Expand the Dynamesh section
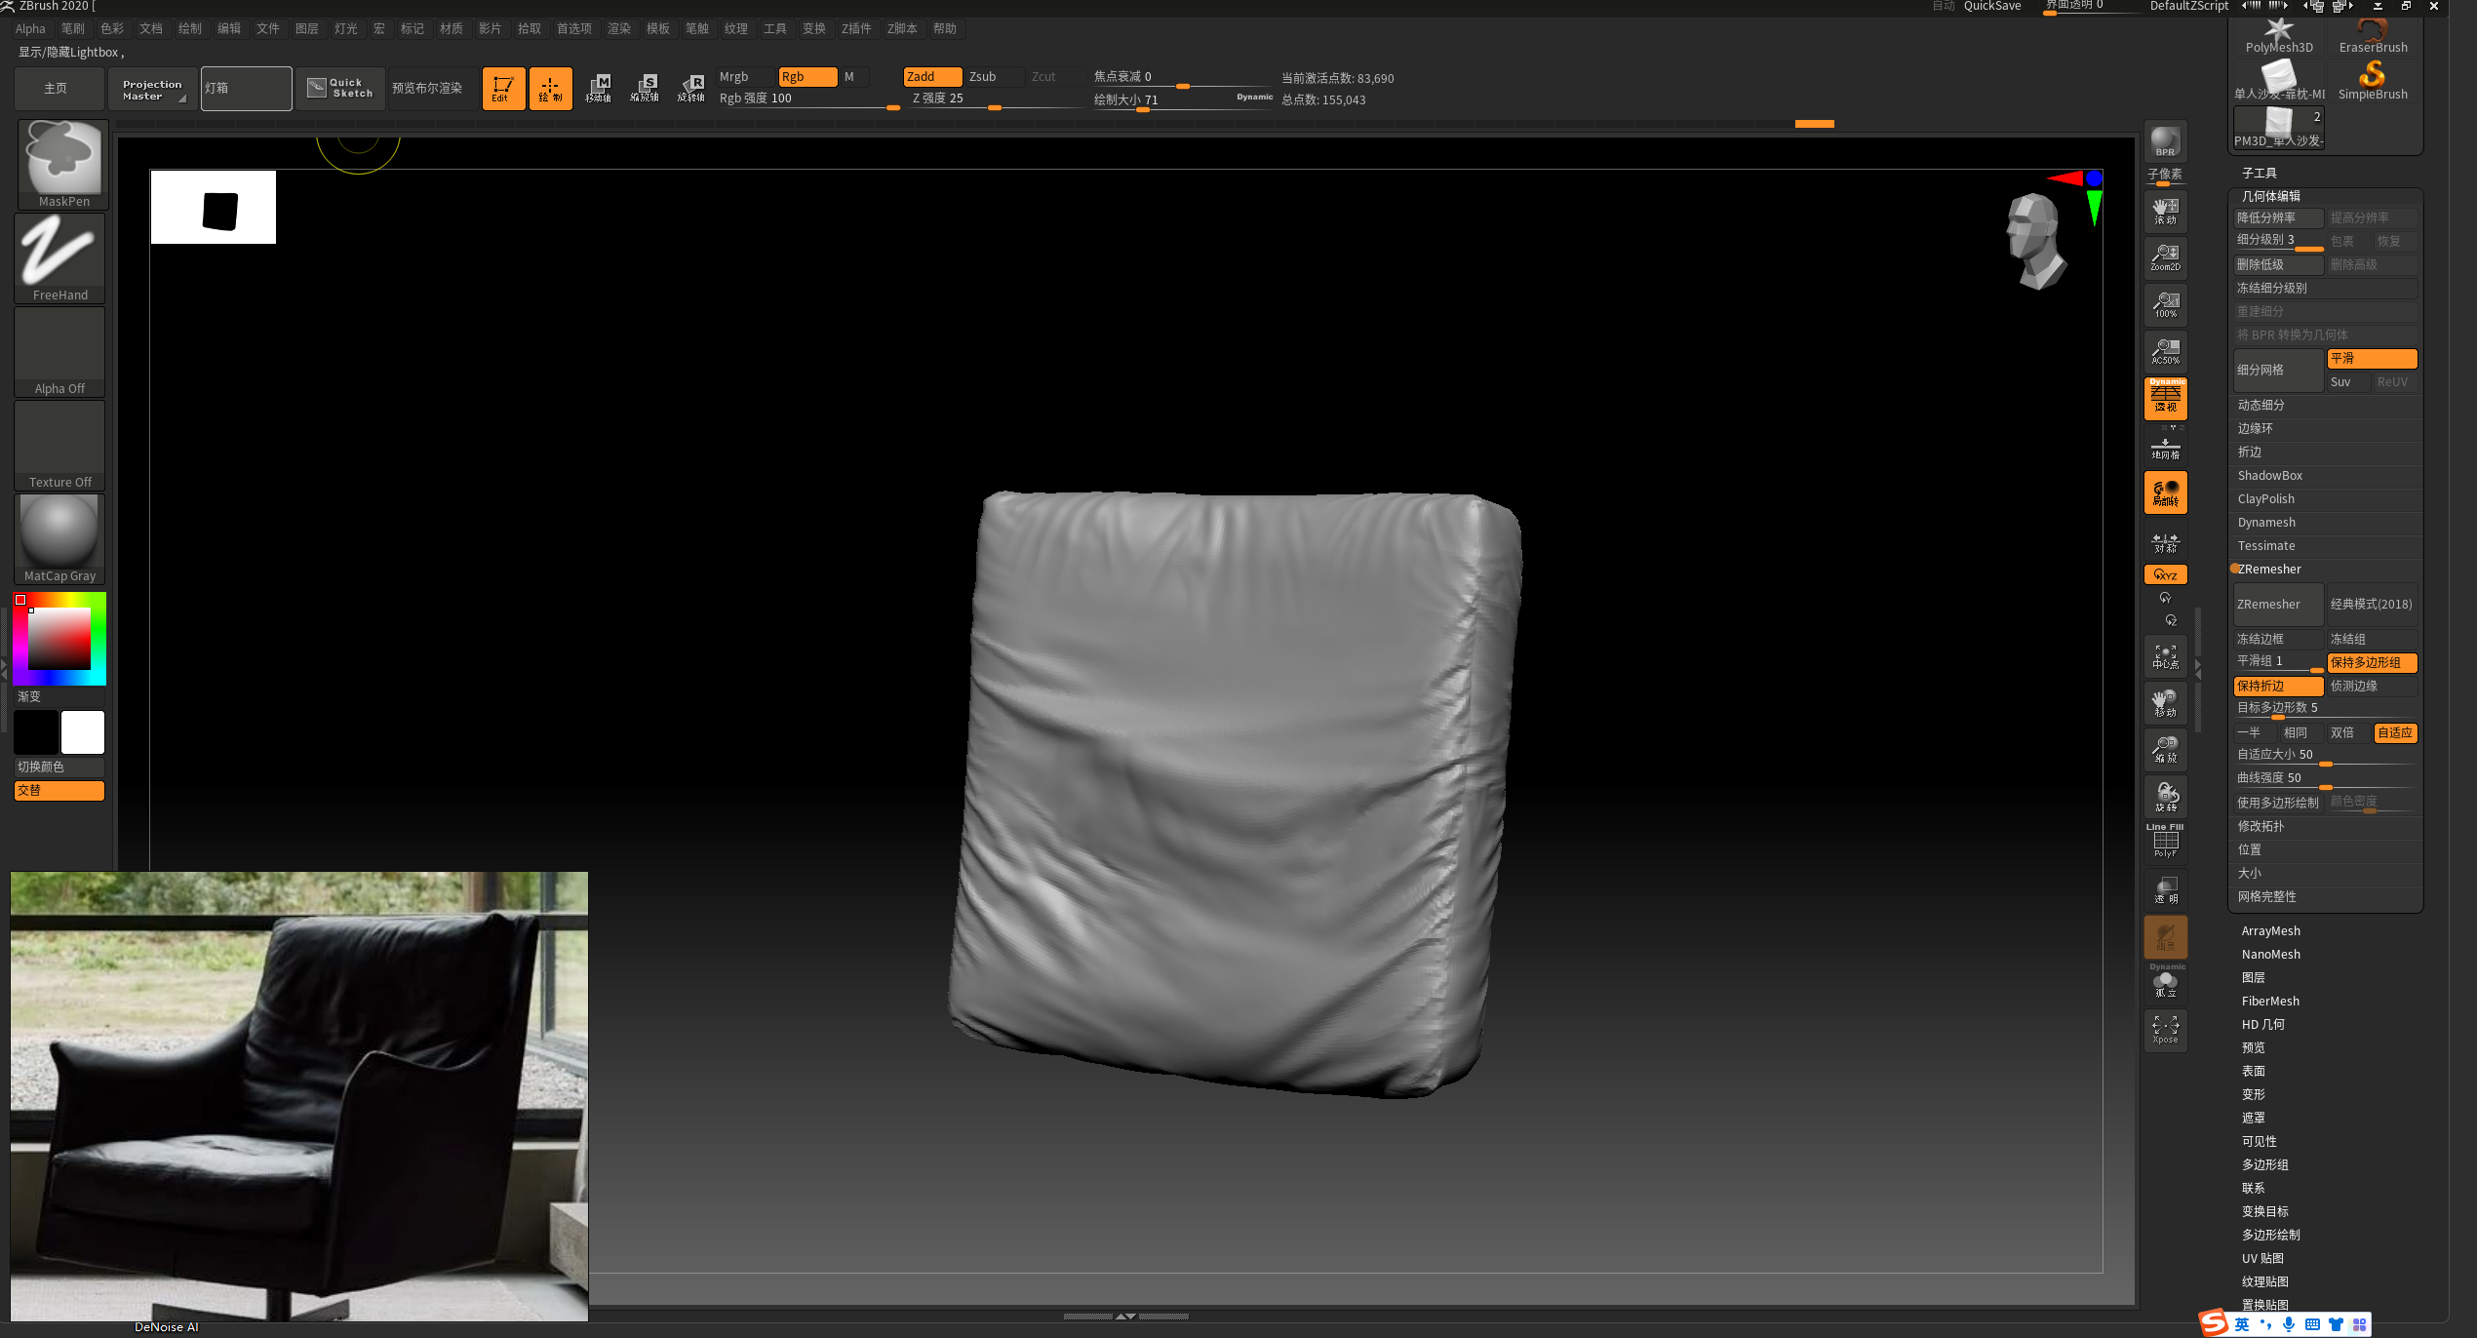Screen dimensions: 2477x1338 click(x=2266, y=523)
